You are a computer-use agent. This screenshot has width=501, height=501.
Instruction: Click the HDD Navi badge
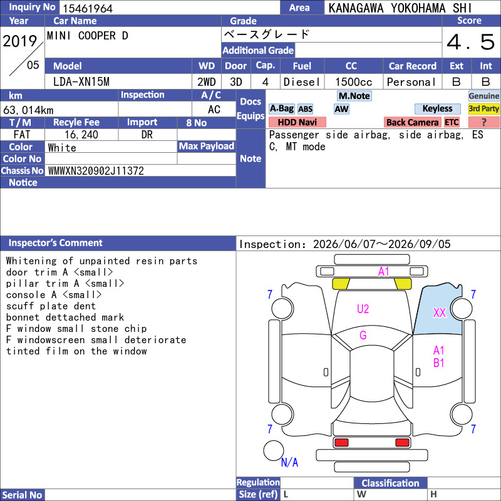297,122
